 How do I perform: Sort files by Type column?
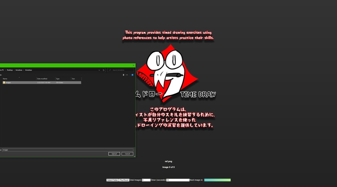[63, 79]
